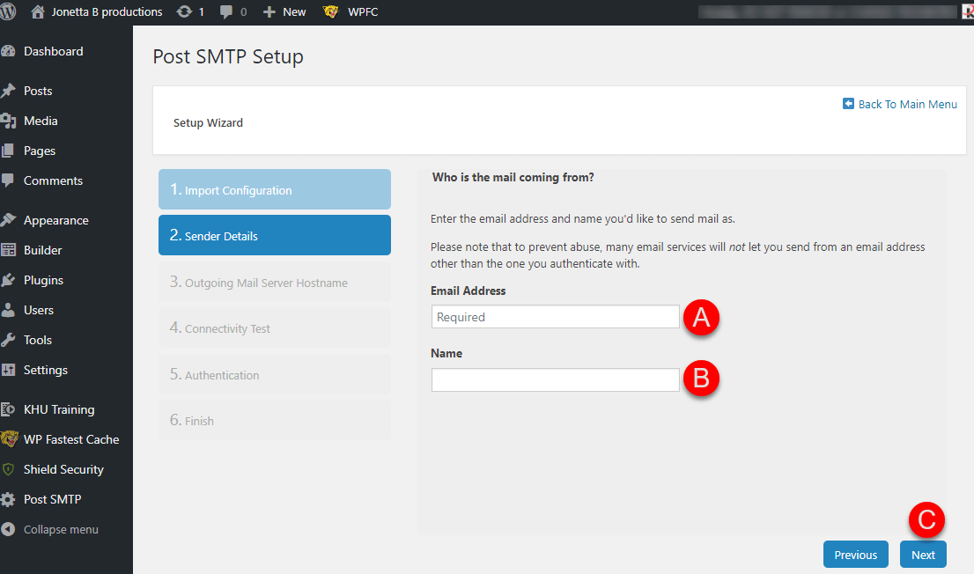Click the updates refresh icon

tap(184, 11)
